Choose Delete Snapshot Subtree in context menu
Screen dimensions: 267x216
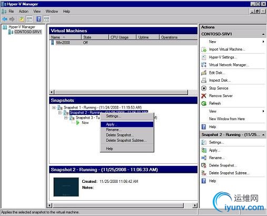pyautogui.click(x=127, y=140)
